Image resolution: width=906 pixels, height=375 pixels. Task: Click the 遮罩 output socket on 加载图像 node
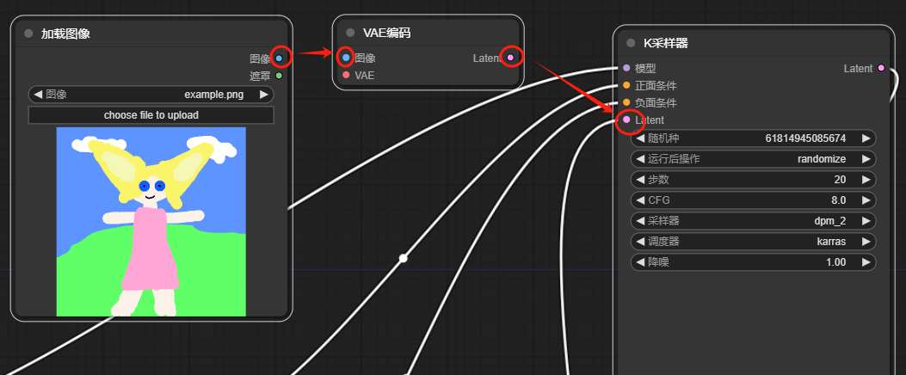279,76
